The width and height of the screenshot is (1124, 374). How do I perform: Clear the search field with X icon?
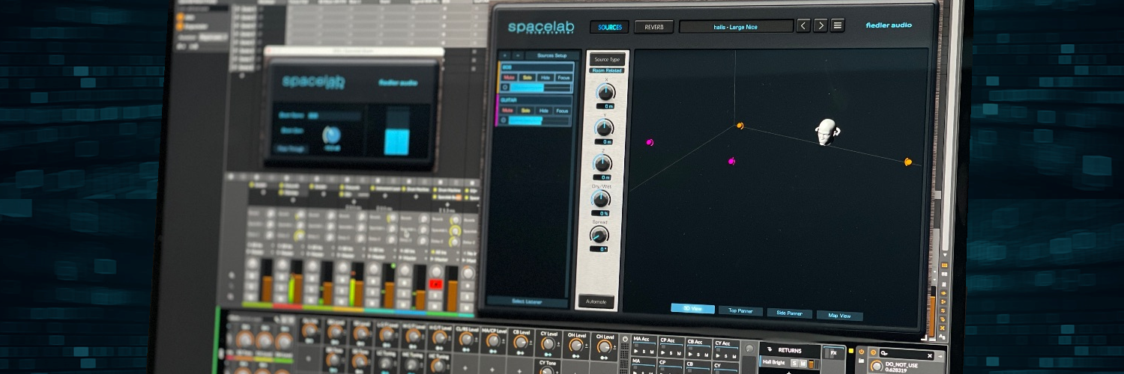point(931,356)
